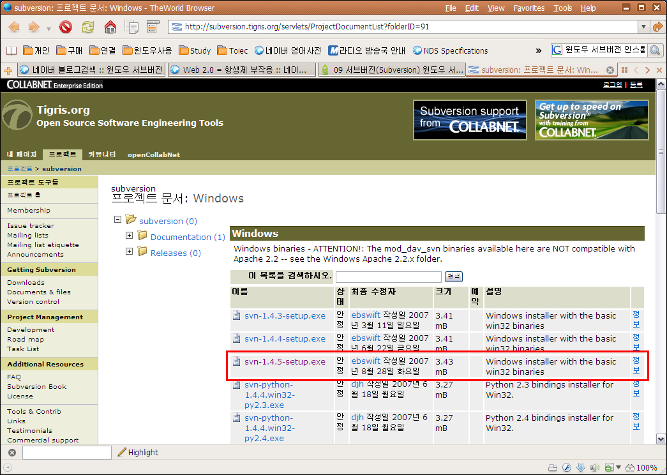This screenshot has width=667, height=475.
Task: Click the duplicate pages toolbar icon
Action: [x=132, y=27]
